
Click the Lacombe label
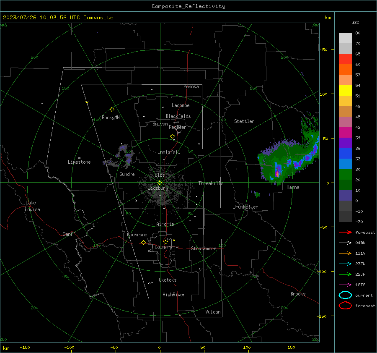click(x=181, y=105)
